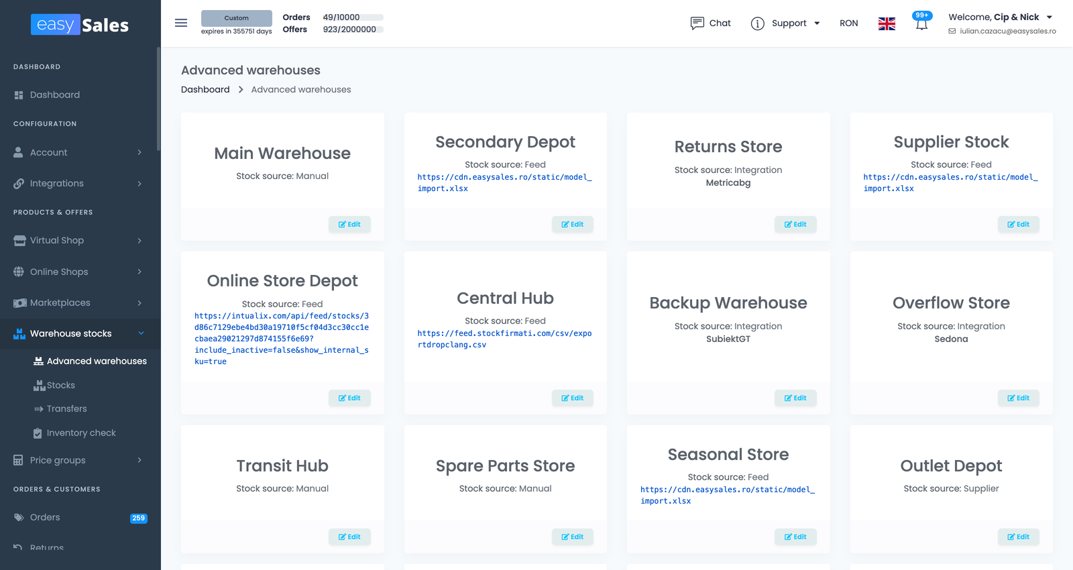Click the UK flag language icon

pos(887,23)
